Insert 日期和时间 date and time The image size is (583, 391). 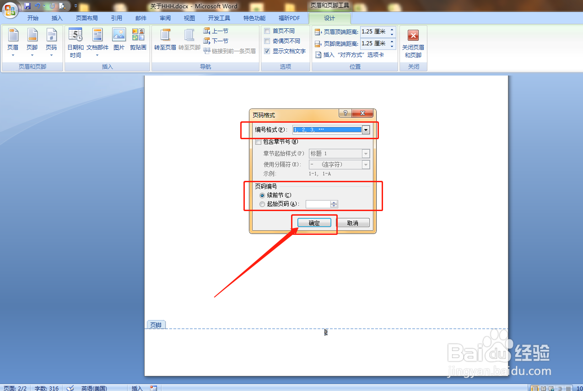(x=76, y=43)
